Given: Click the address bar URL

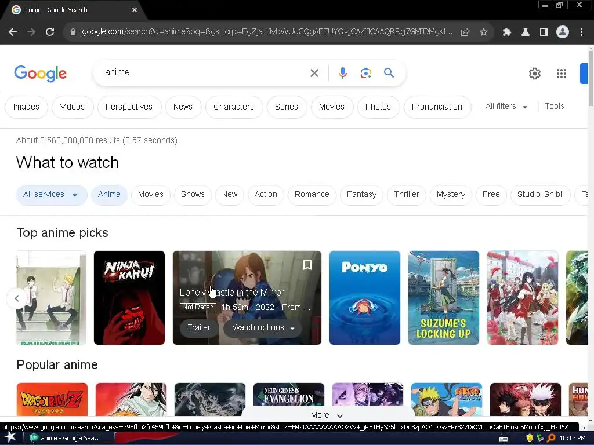Looking at the screenshot, I should (x=267, y=32).
